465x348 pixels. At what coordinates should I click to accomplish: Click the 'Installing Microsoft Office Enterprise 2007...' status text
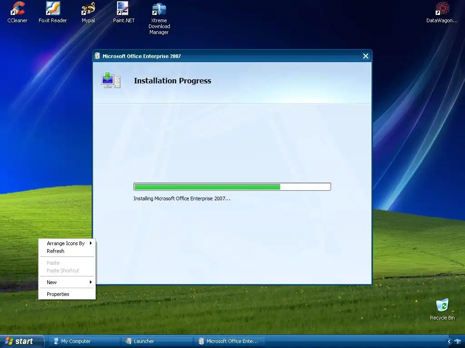[182, 198]
